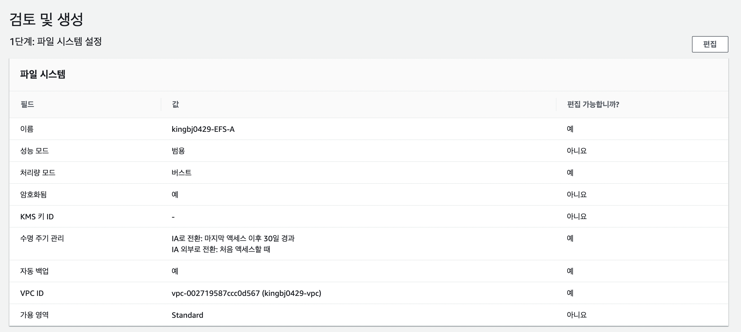The image size is (741, 332).
Task: Click the Standard availability zone value
Action: [187, 315]
